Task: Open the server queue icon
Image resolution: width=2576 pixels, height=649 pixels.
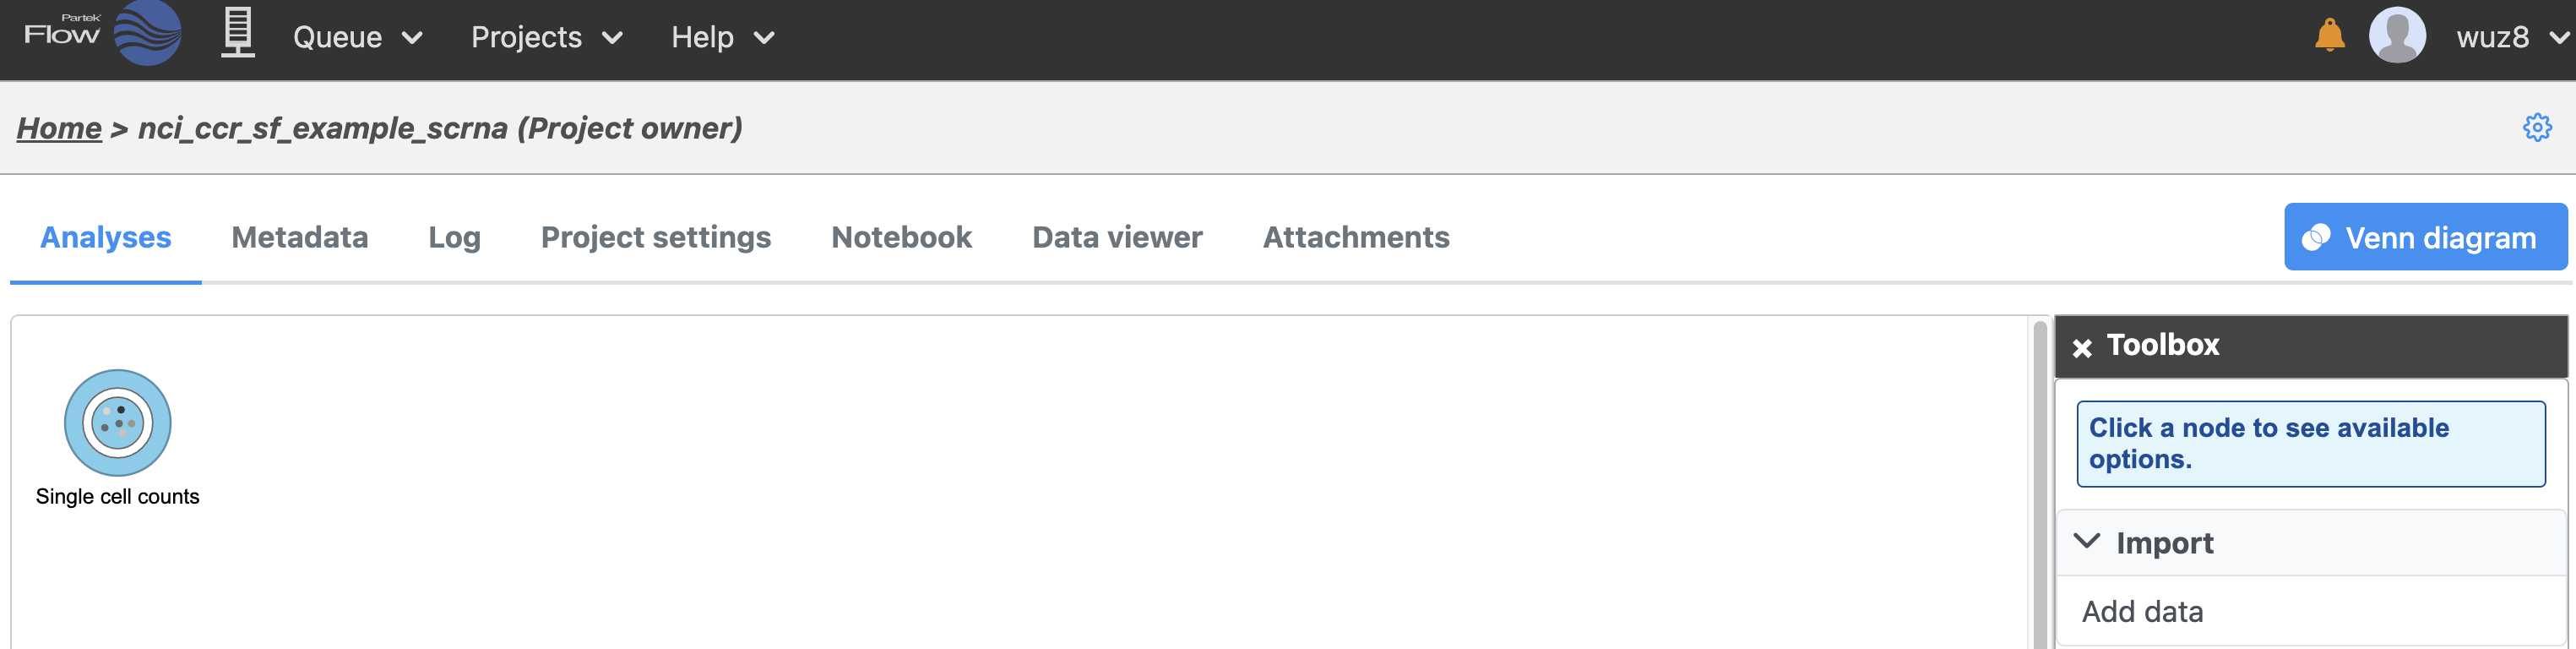Action: (x=237, y=34)
